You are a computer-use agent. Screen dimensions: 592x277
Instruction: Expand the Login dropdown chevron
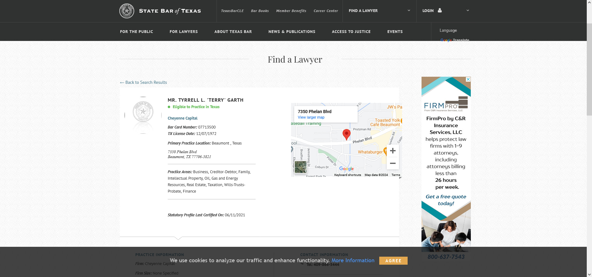point(468,10)
